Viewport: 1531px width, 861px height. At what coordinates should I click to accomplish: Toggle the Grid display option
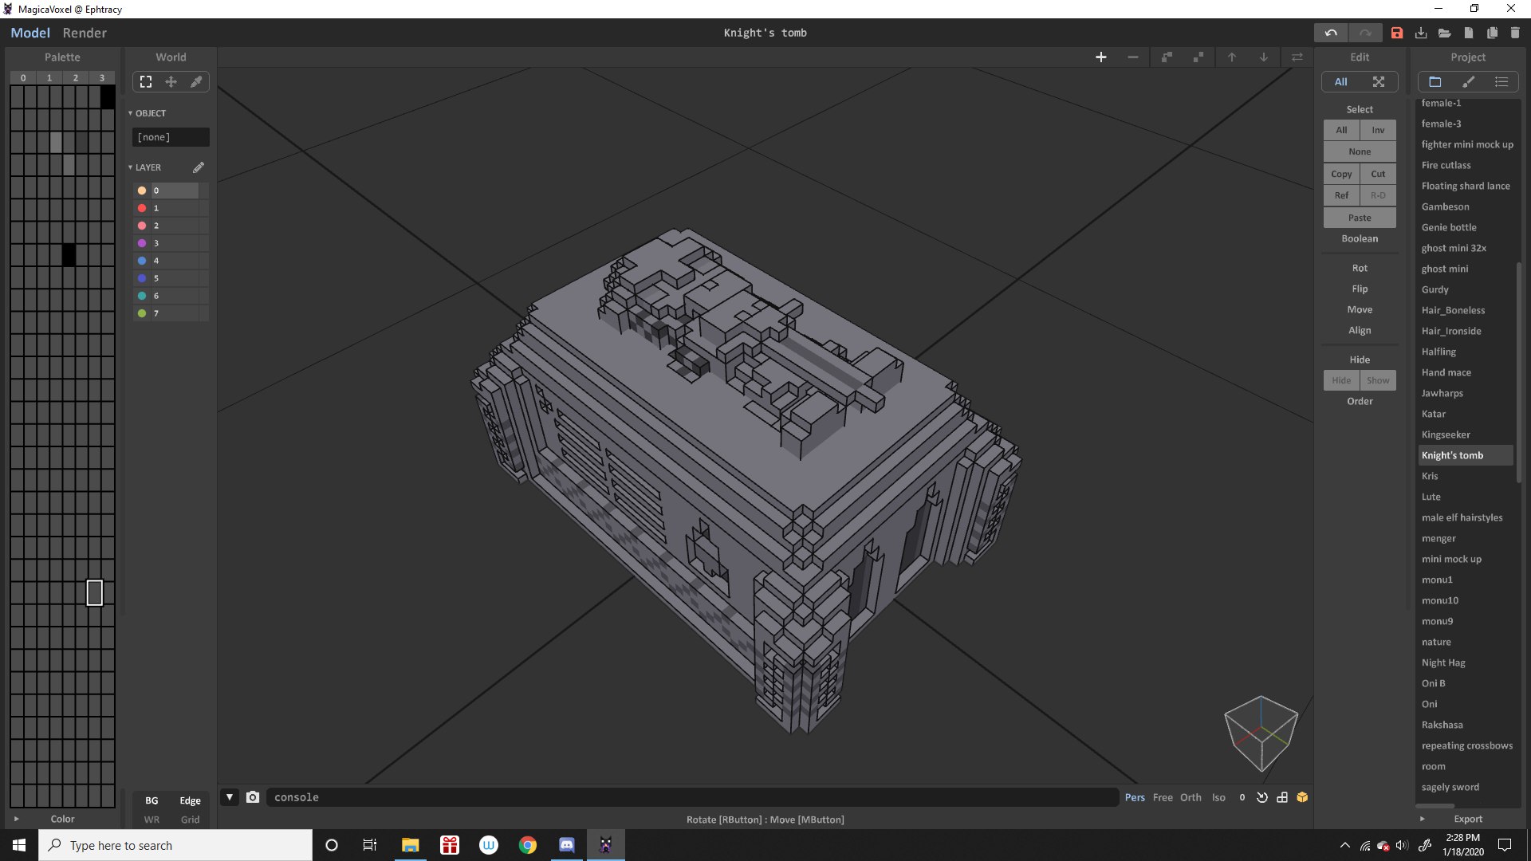pos(190,820)
